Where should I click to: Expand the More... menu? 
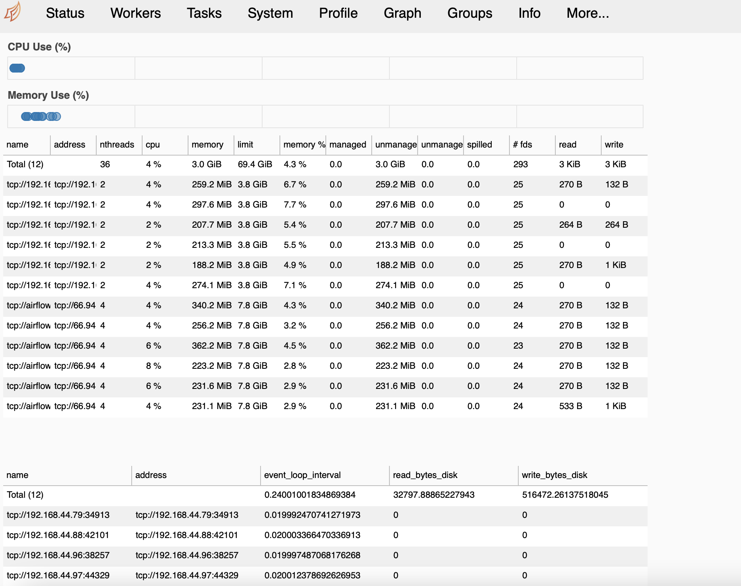(x=588, y=13)
